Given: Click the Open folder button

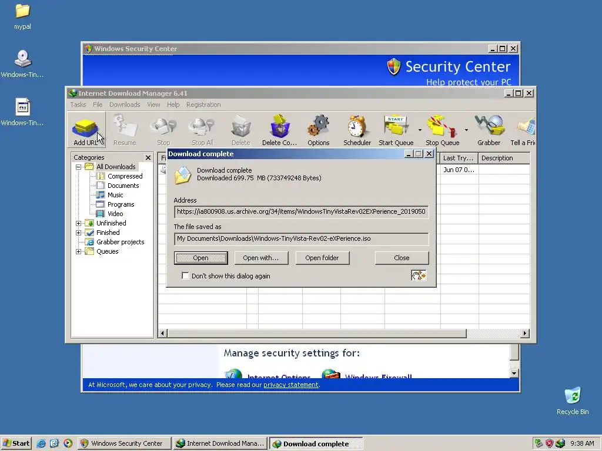Looking at the screenshot, I should click(322, 258).
